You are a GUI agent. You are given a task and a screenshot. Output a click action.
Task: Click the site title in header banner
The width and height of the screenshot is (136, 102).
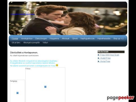click(22, 14)
